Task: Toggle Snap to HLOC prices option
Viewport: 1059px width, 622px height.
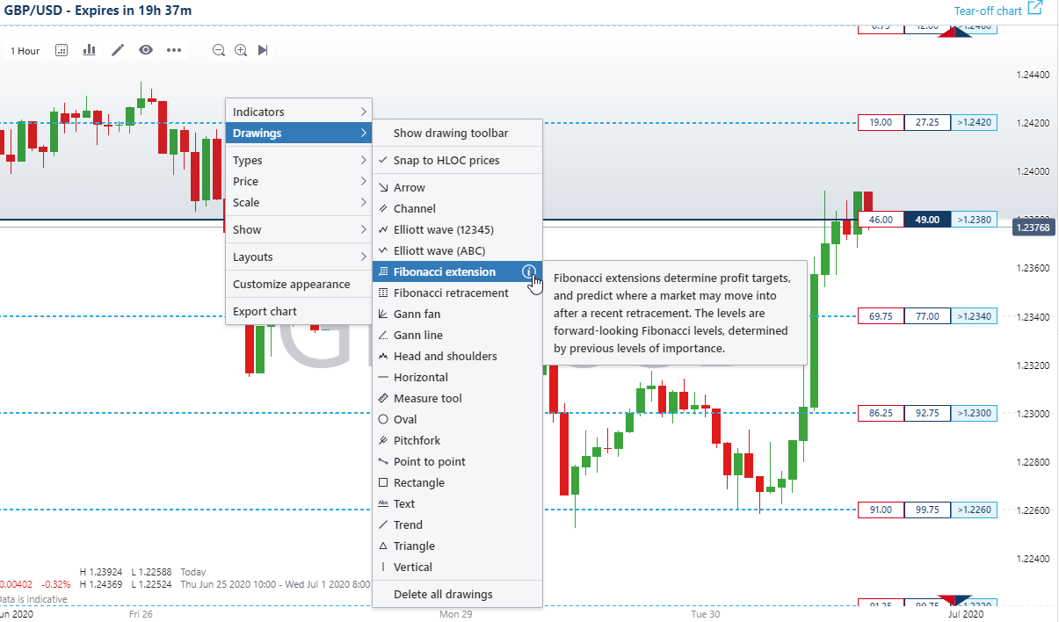Action: click(x=457, y=160)
